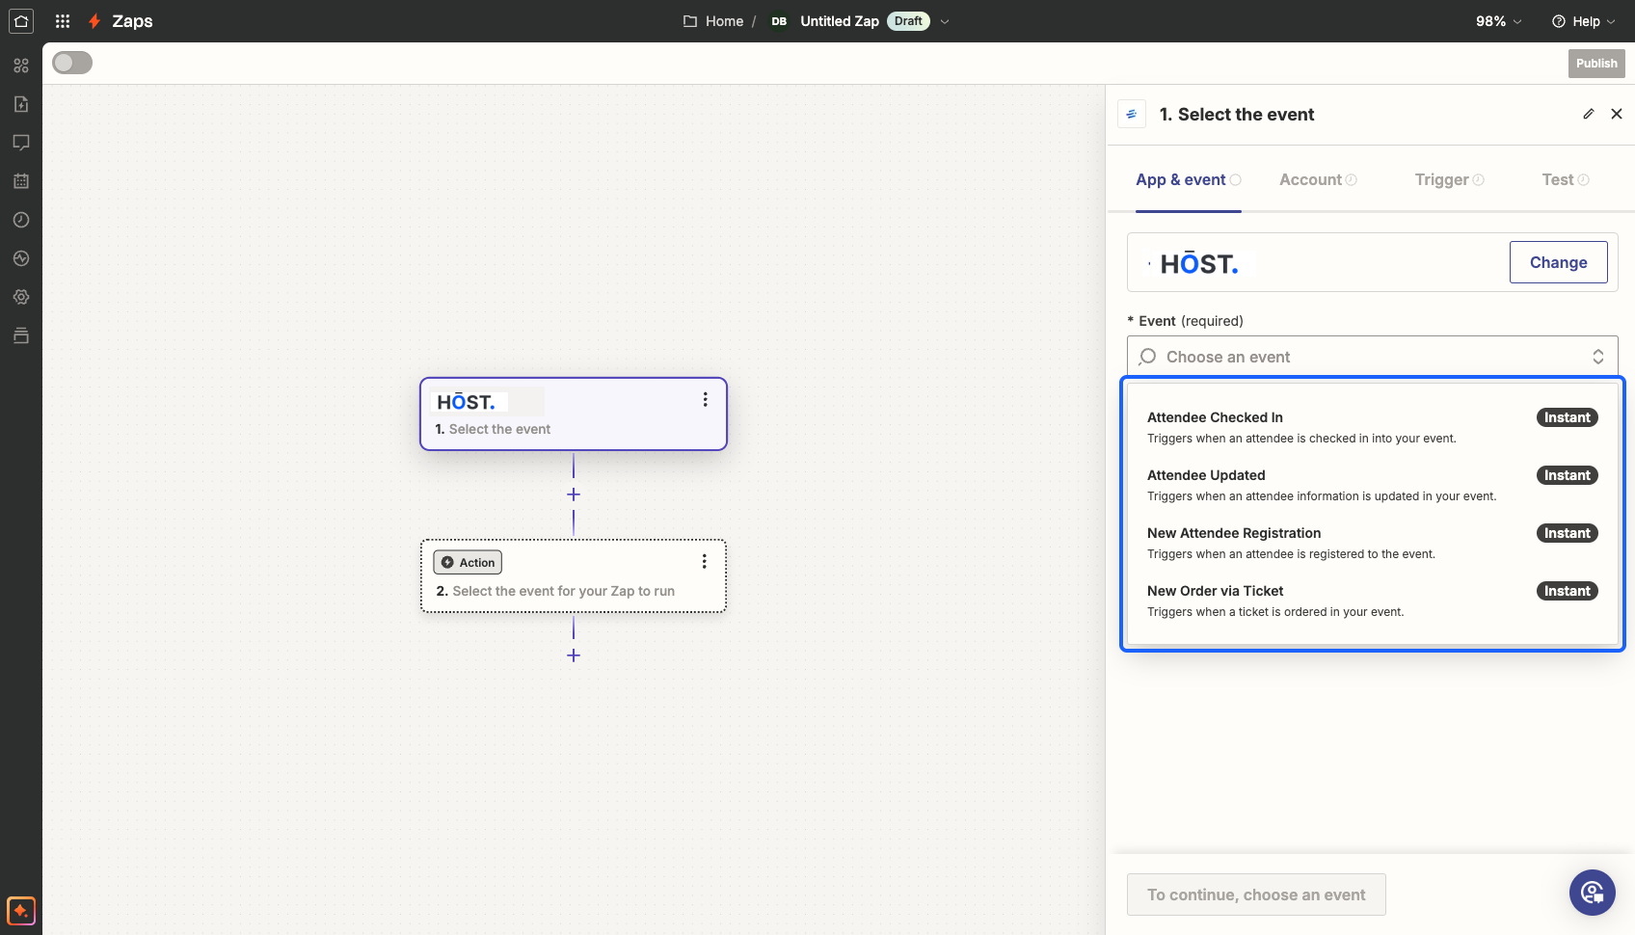The image size is (1635, 935).
Task: Click the Action label chip
Action: 468,562
